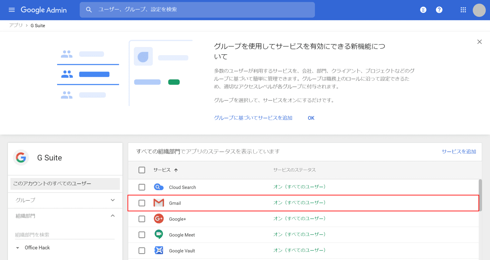This screenshot has width=490, height=260.
Task: Select all services checkbox in header
Action: click(142, 170)
